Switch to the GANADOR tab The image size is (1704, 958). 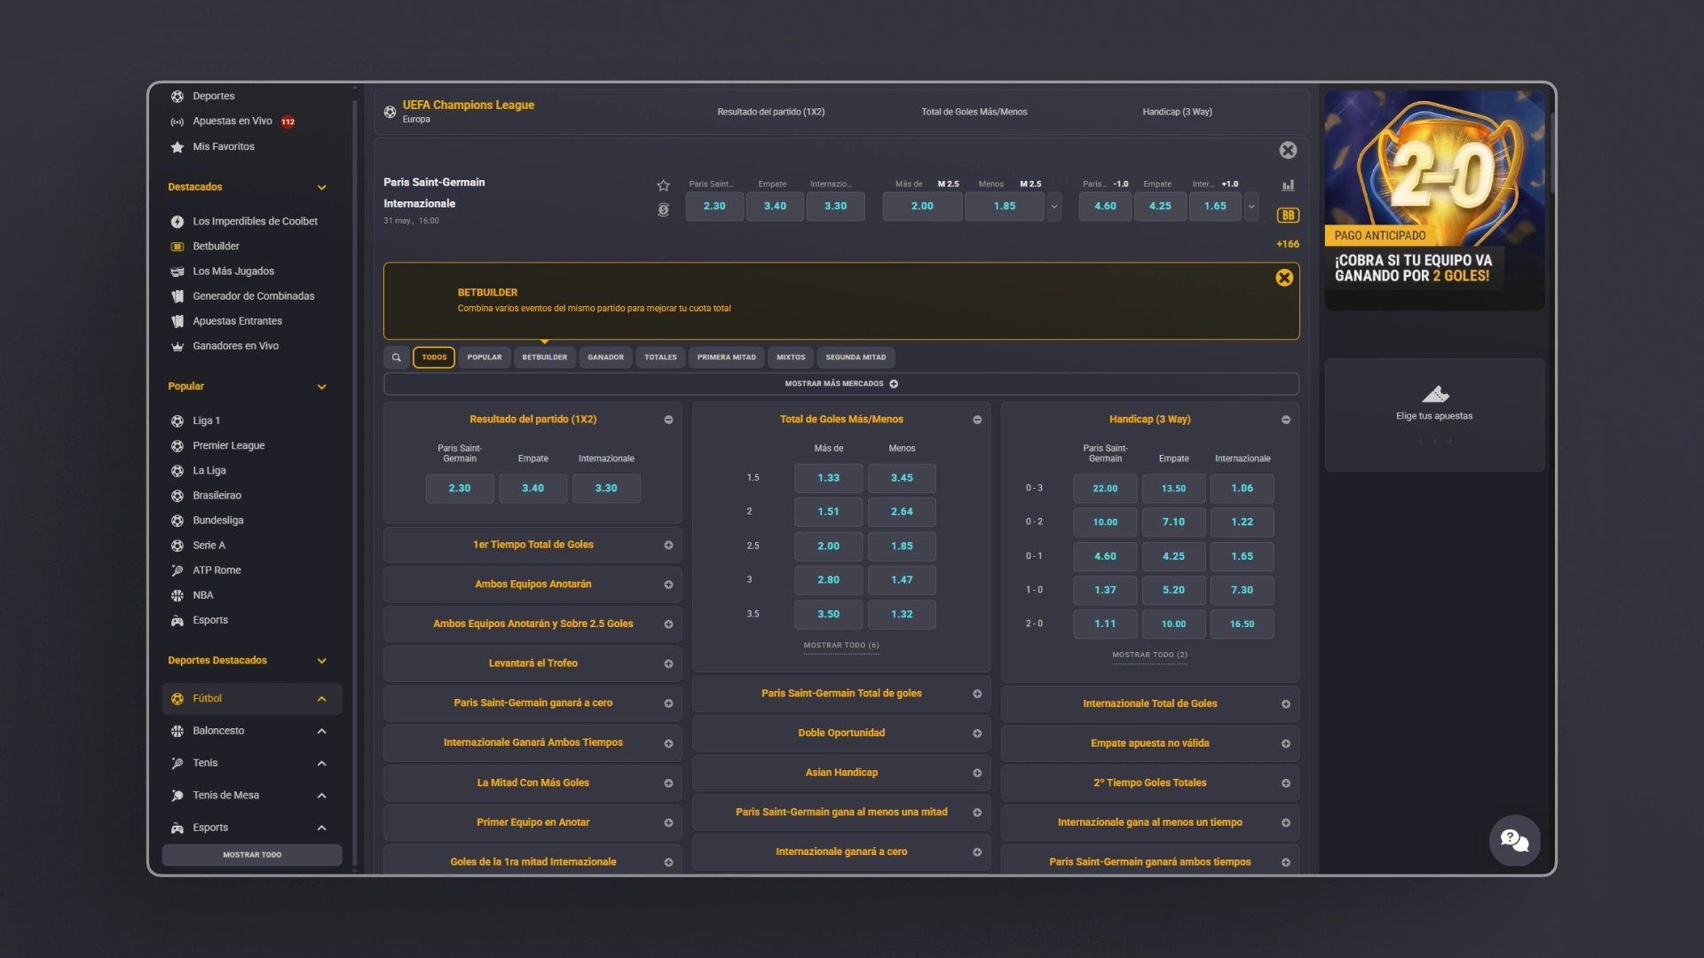(605, 357)
